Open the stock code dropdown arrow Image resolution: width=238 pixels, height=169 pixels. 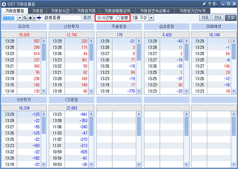pyautogui.click(x=20, y=18)
